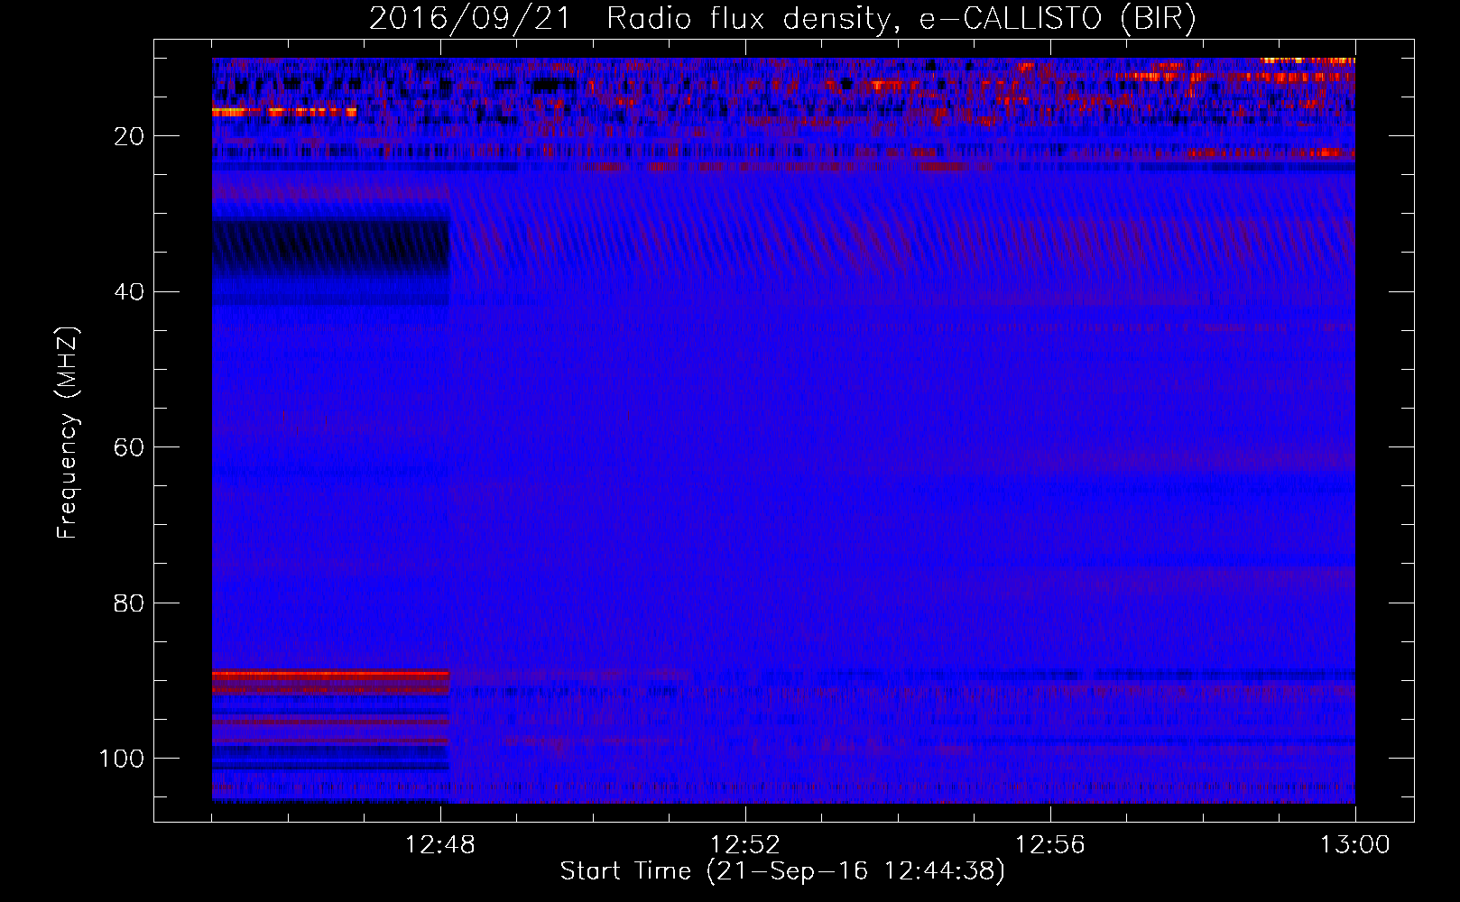Click the "Start Time (21-Sep-16 12:44:38)" axis label
1460x902 pixels.
pyautogui.click(x=782, y=871)
